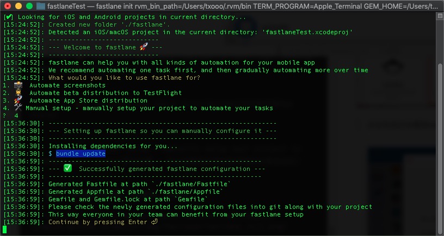
Task: Click 'We recommend automating one task first' line
Action: pyautogui.click(x=208, y=70)
